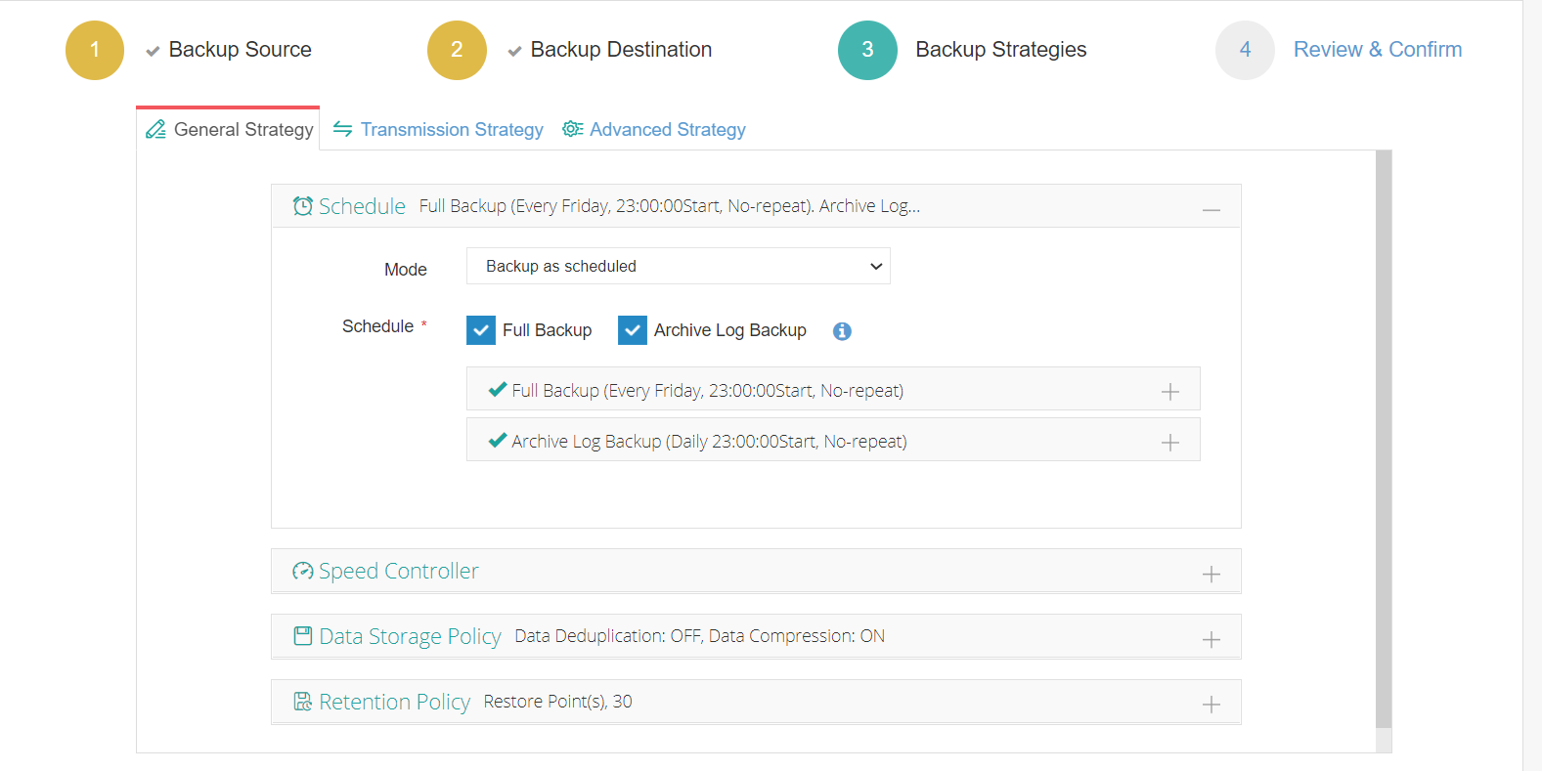Click the vertical scrollbar of the strategy panel

click(x=1384, y=440)
